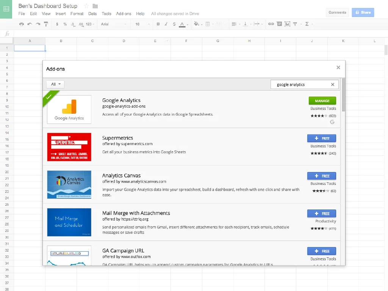Toggle strikethrough formatting
This screenshot has width=388, height=291.
coord(174,24)
